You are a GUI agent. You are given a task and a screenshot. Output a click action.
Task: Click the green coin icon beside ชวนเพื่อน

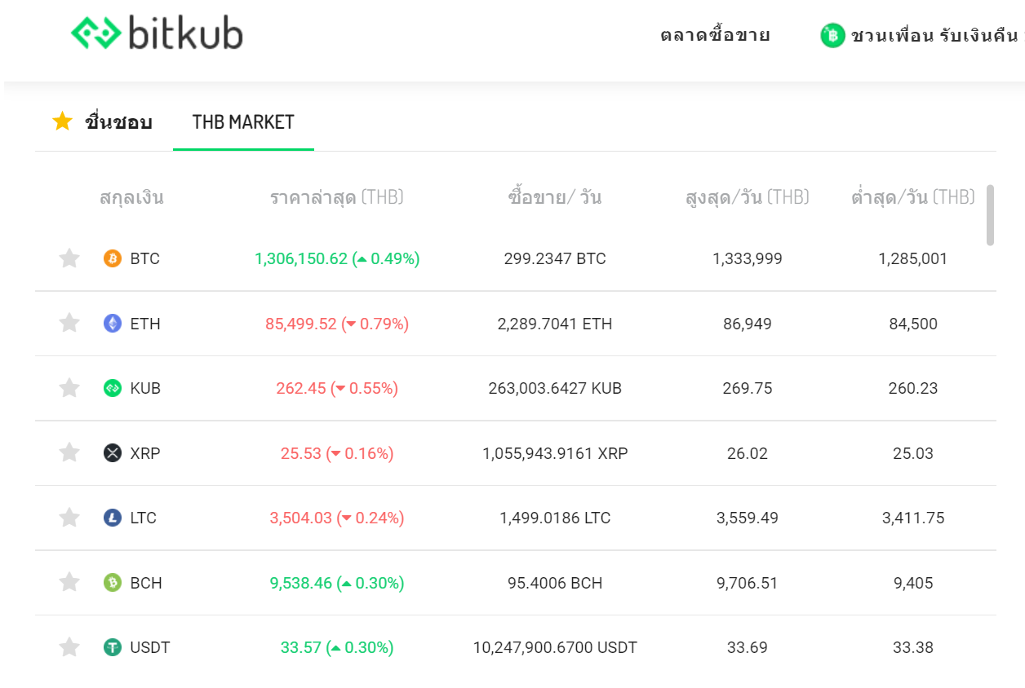point(832,35)
